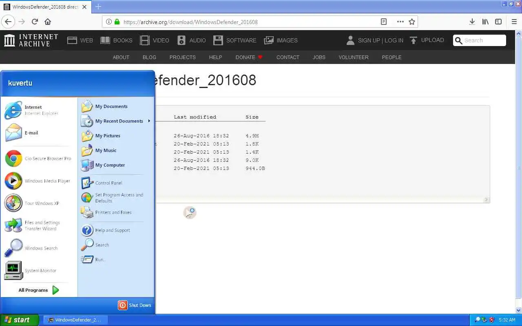
Task: Open BOOKS section
Action: tap(116, 40)
